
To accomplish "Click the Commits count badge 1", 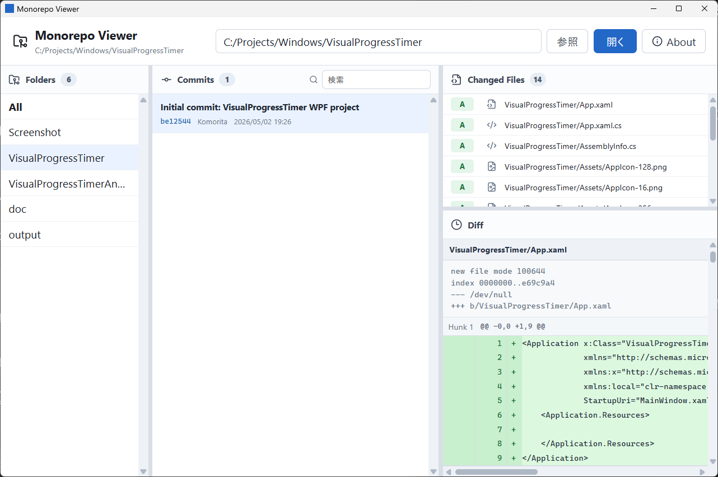I will coord(227,79).
